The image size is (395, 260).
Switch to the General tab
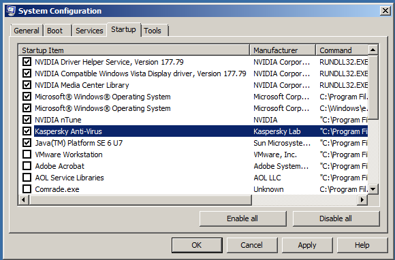tap(27, 31)
